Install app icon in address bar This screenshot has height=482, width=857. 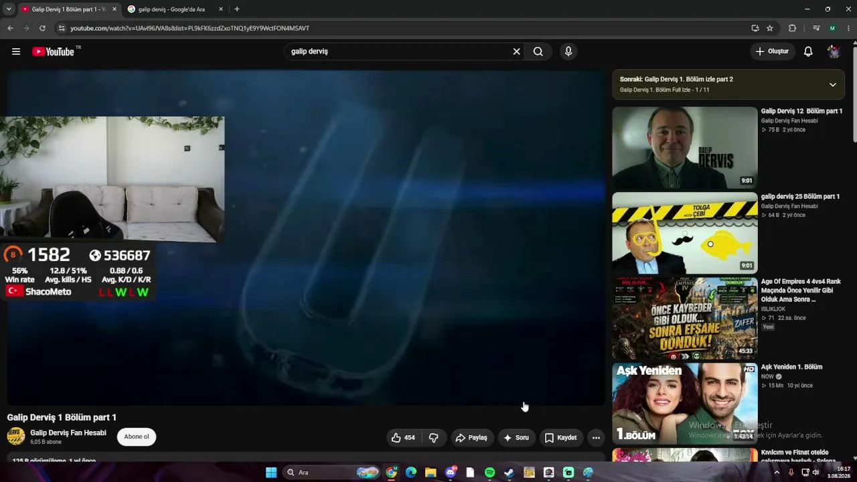point(755,28)
